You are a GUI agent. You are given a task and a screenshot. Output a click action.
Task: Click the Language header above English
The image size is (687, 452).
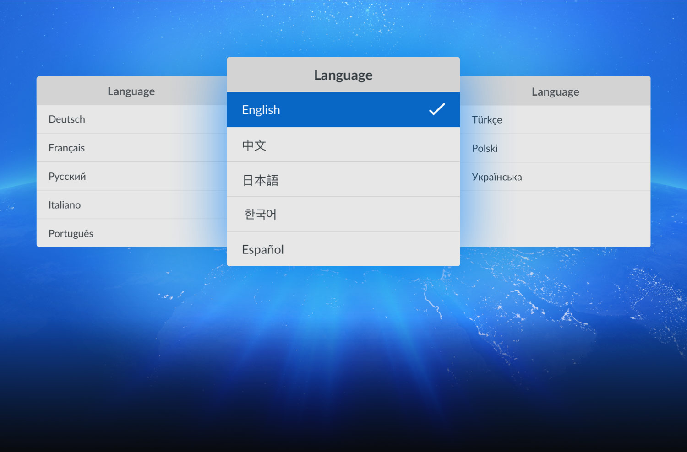(343, 75)
